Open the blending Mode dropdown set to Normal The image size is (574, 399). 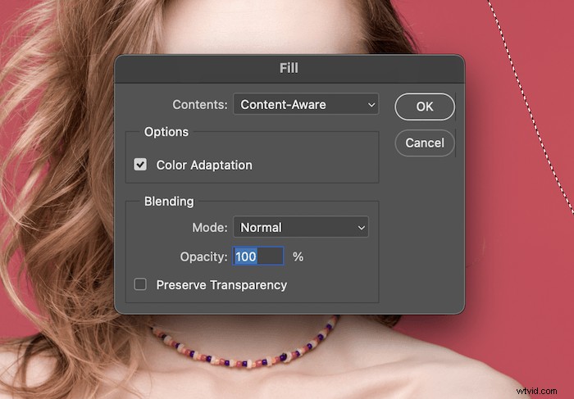coord(301,227)
